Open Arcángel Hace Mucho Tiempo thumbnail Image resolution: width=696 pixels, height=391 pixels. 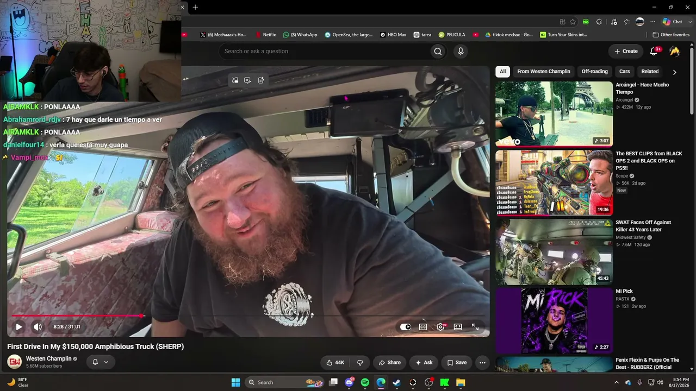click(554, 114)
